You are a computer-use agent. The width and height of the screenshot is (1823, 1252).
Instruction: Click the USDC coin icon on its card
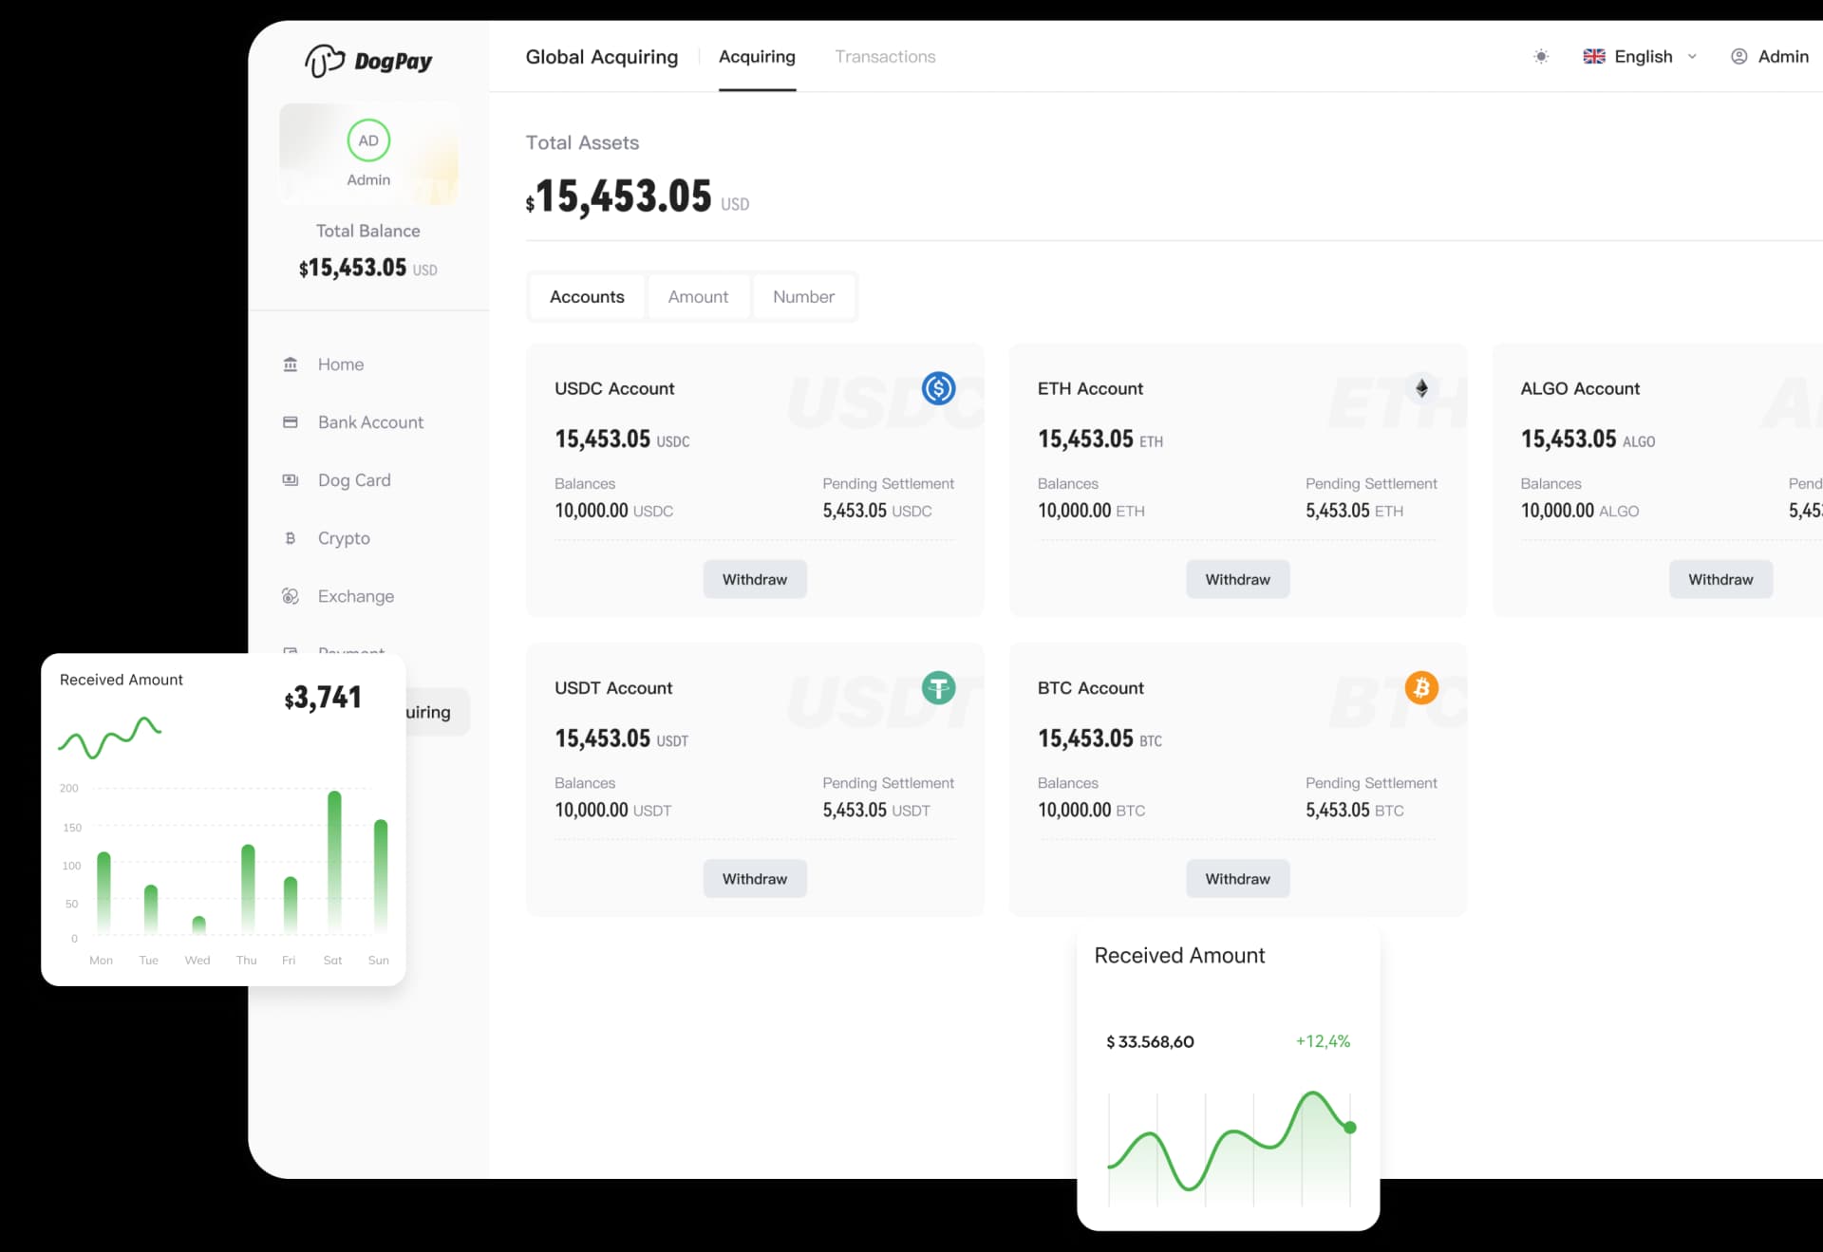pos(938,388)
